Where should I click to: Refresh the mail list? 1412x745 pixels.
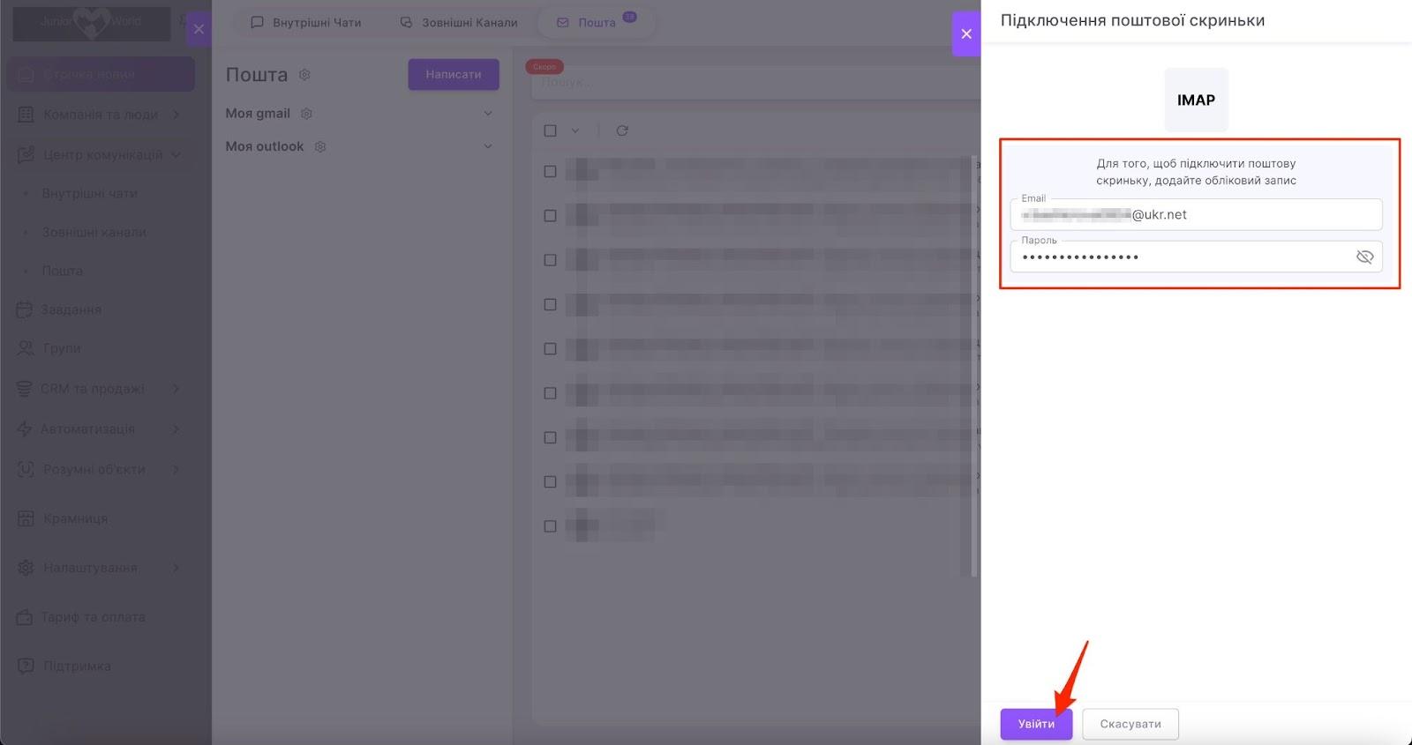[622, 130]
